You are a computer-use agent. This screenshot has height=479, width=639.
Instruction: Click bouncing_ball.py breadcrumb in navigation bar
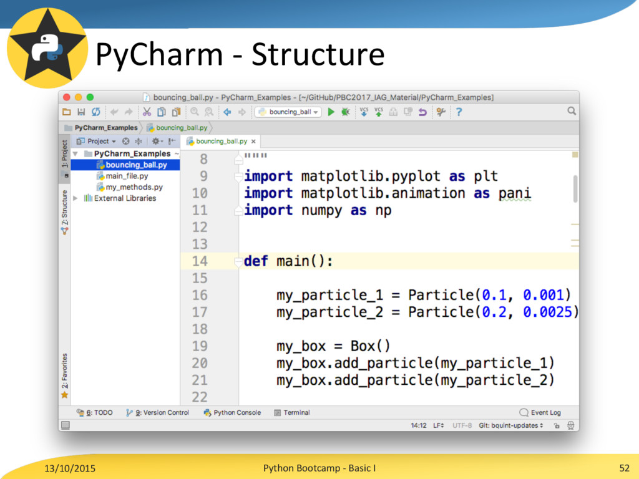point(177,127)
